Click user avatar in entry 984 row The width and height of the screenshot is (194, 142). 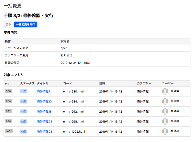pyautogui.click(x=165, y=102)
